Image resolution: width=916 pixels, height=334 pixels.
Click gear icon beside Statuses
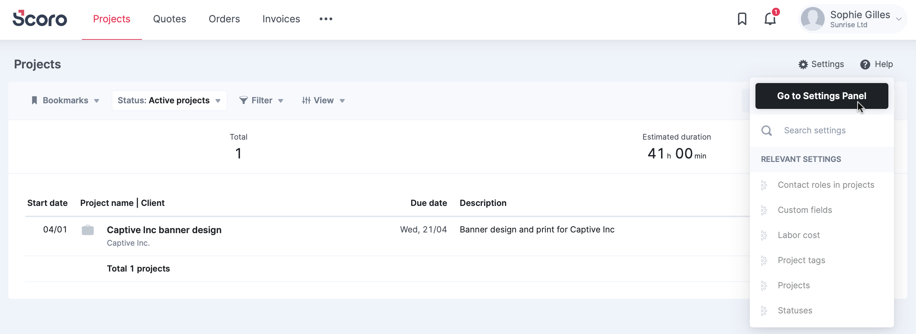764,311
